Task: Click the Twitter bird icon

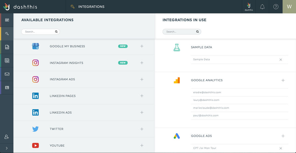Action: (35, 129)
